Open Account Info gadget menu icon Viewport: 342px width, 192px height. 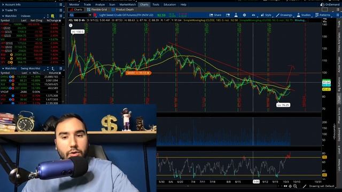[60, 5]
